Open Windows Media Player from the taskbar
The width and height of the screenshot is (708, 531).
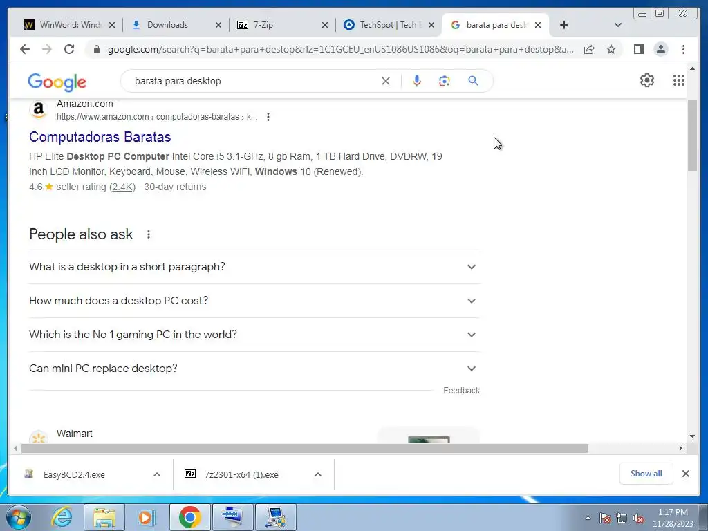tap(146, 517)
